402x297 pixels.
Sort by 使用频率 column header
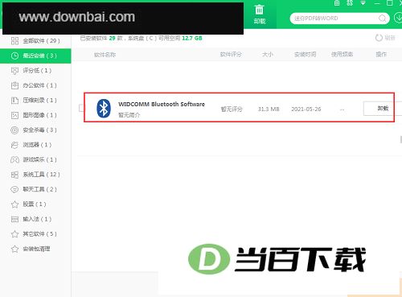click(342, 55)
